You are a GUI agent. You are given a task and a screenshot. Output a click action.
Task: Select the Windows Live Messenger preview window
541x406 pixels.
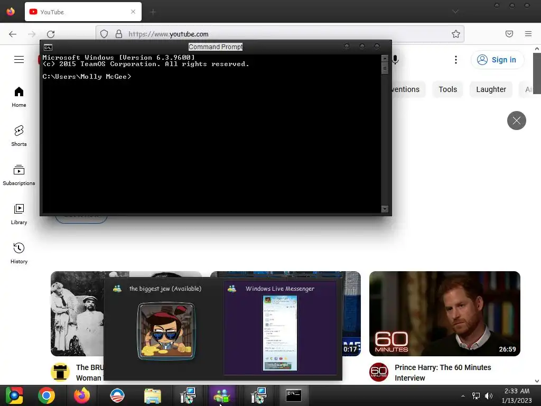280,328
